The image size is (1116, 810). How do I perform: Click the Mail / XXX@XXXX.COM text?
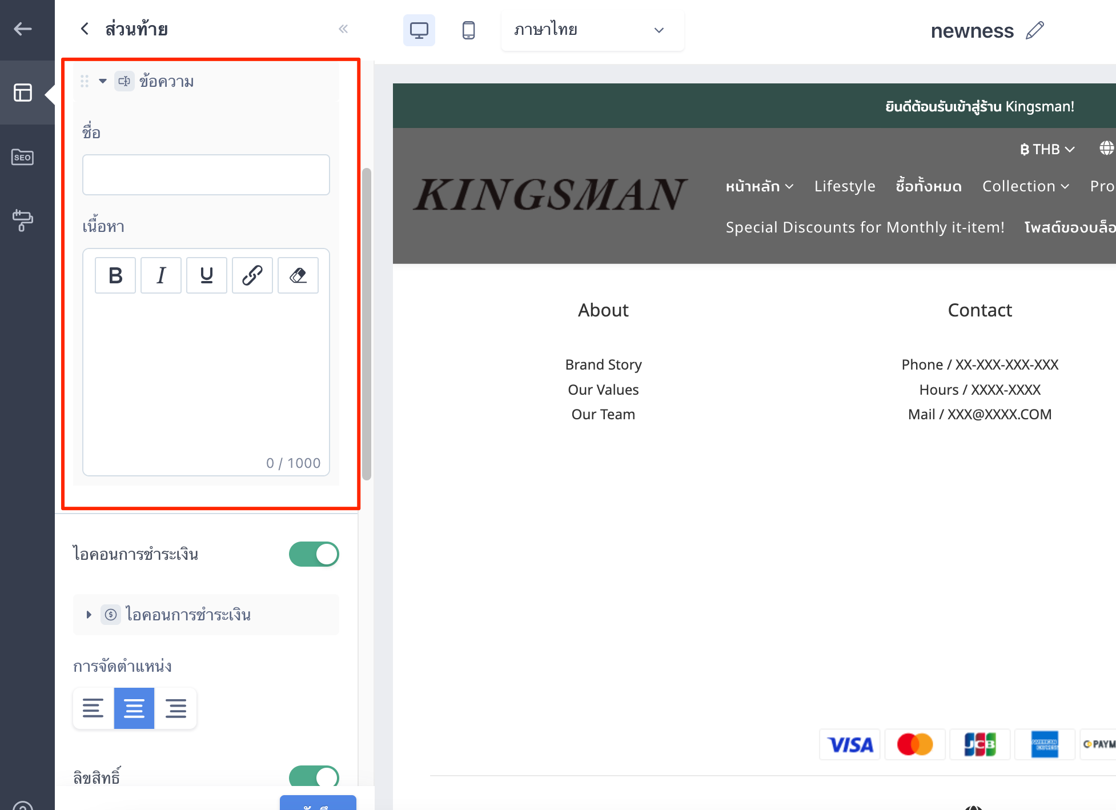pos(980,414)
